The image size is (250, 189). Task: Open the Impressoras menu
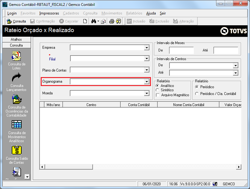[49, 13]
